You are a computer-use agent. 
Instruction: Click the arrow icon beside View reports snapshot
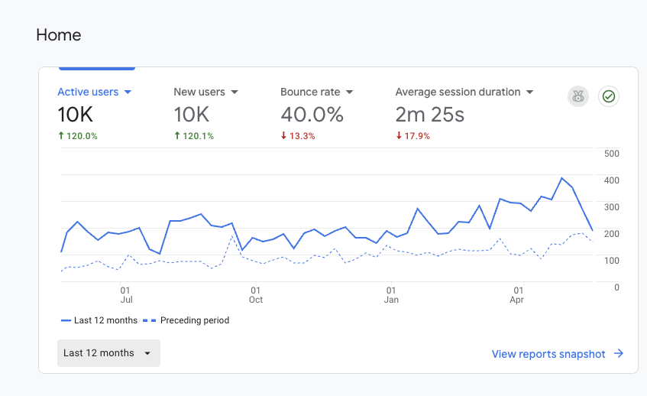619,354
